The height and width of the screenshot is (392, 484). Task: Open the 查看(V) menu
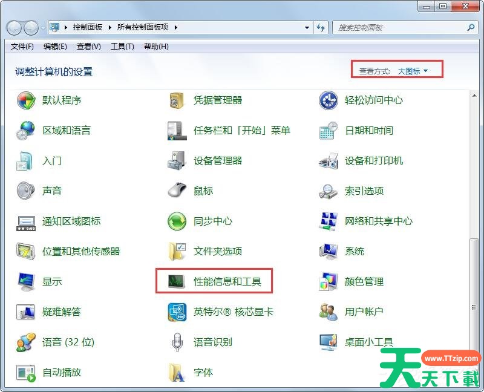tap(88, 47)
